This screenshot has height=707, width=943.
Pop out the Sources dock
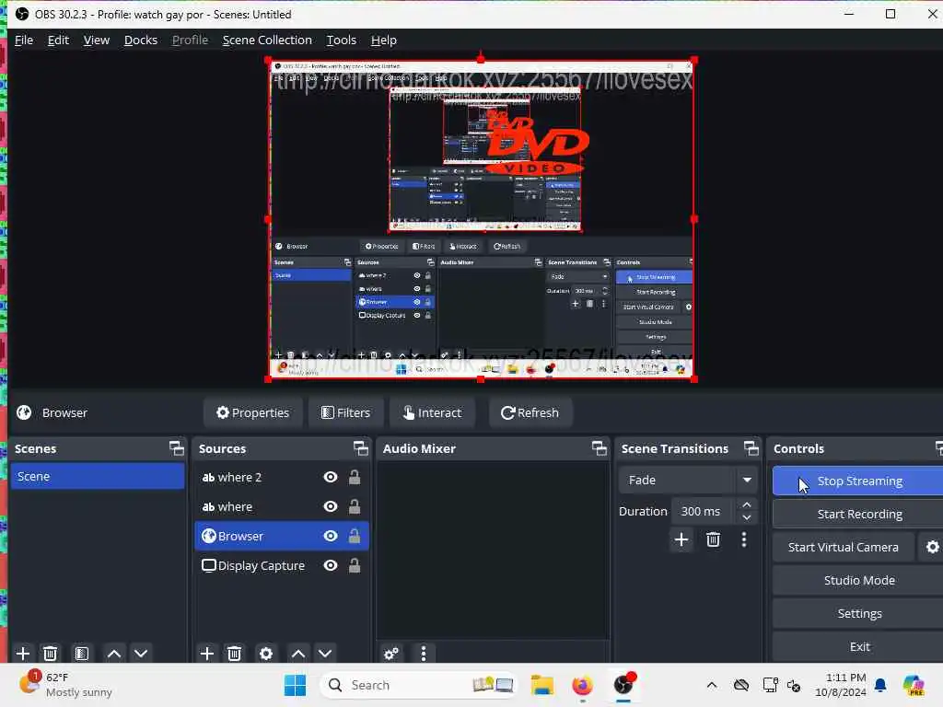361,448
